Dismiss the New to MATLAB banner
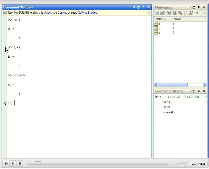 [149, 13]
